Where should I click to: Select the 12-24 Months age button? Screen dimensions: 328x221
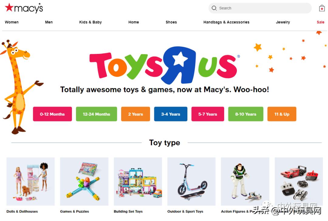click(x=97, y=114)
